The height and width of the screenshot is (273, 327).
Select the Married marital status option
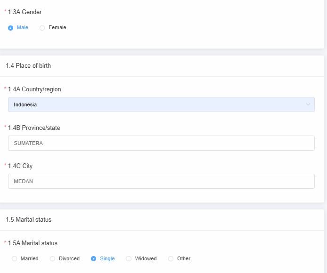coord(14,258)
